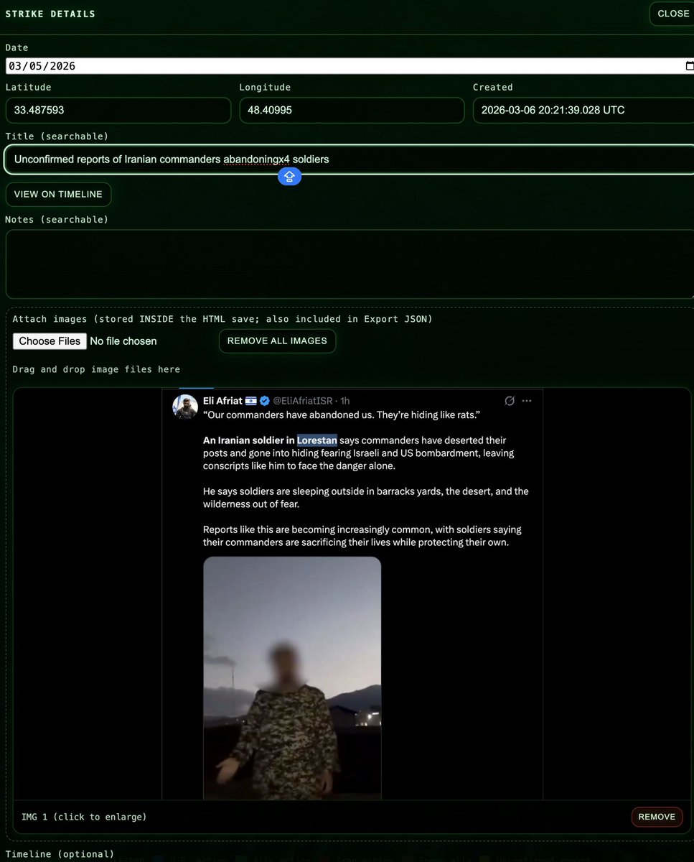Select the Latitude coordinate field
Image resolution: width=694 pixels, height=862 pixels.
[118, 110]
